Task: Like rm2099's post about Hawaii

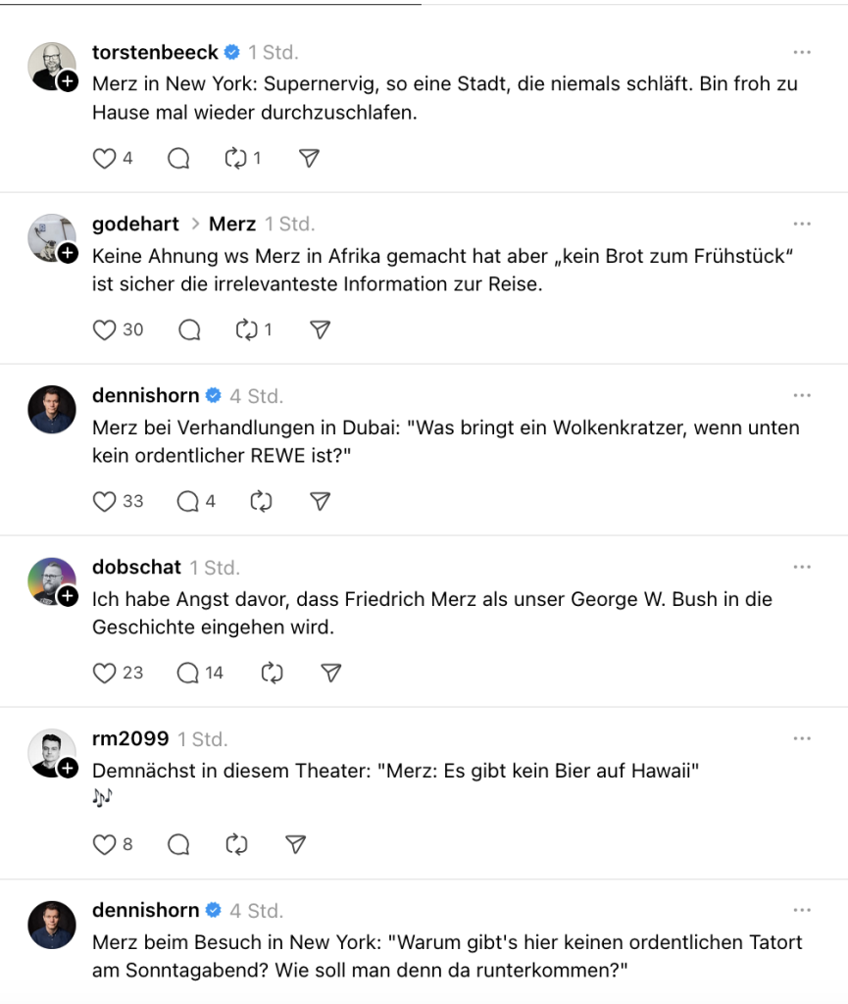Action: [104, 844]
